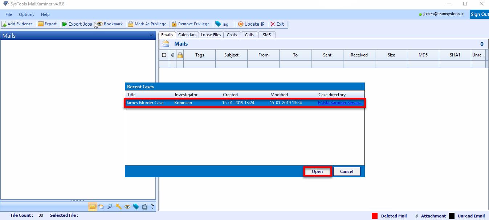Sort by the Tags column header
Screen dimensions: 489x220
point(200,55)
